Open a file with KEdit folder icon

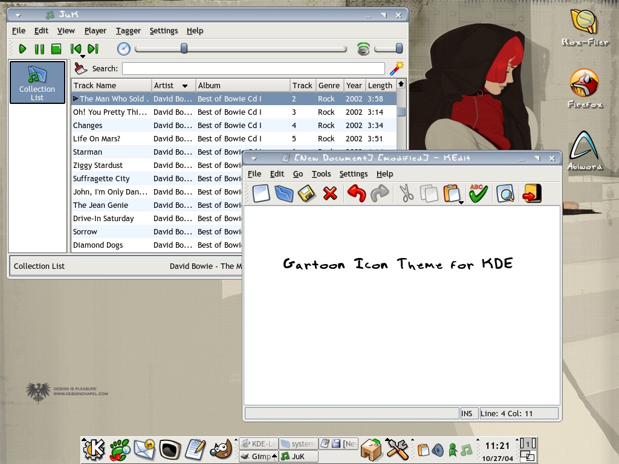[x=284, y=194]
